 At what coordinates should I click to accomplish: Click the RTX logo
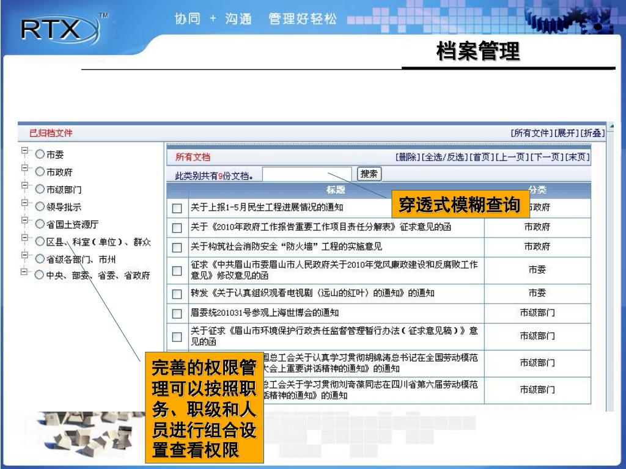59,29
